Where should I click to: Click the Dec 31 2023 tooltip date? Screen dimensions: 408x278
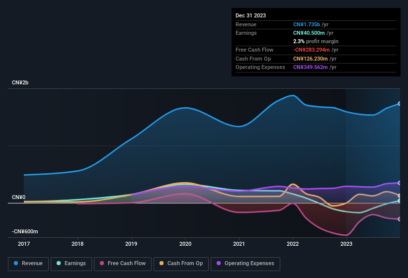pos(250,15)
